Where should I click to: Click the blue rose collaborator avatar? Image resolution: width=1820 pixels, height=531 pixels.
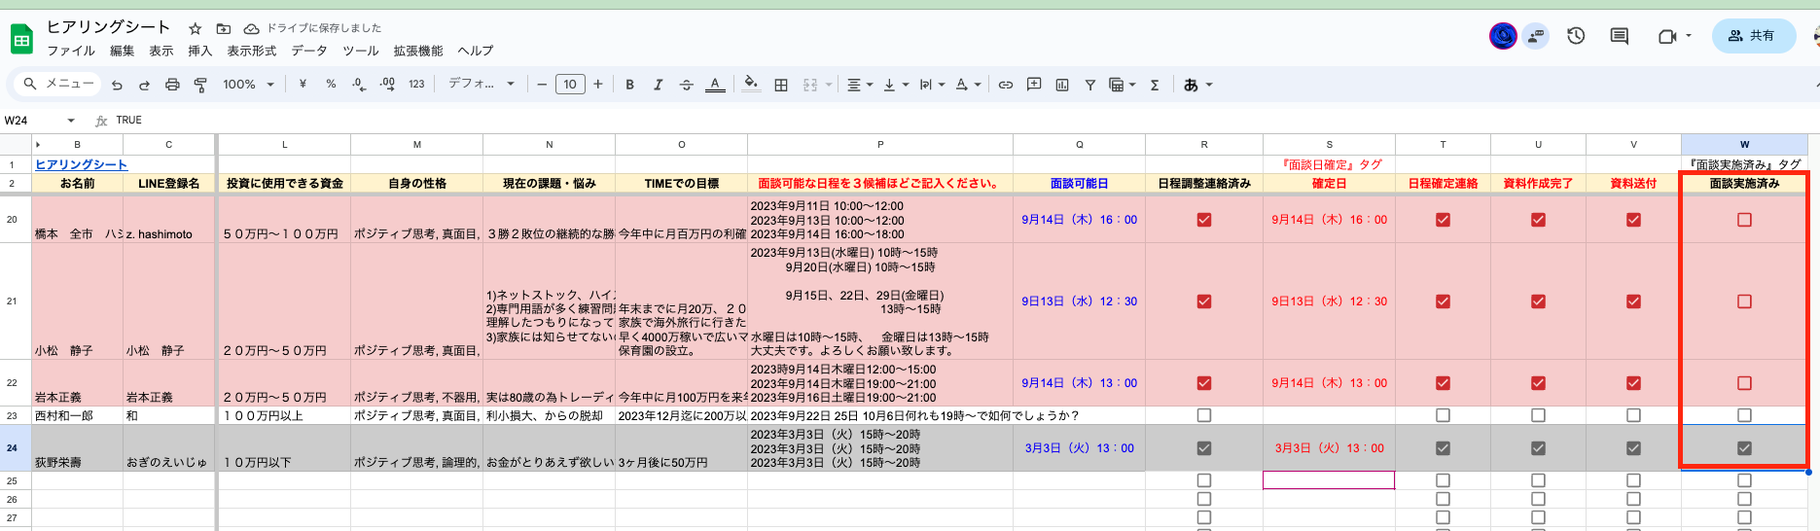point(1503,36)
